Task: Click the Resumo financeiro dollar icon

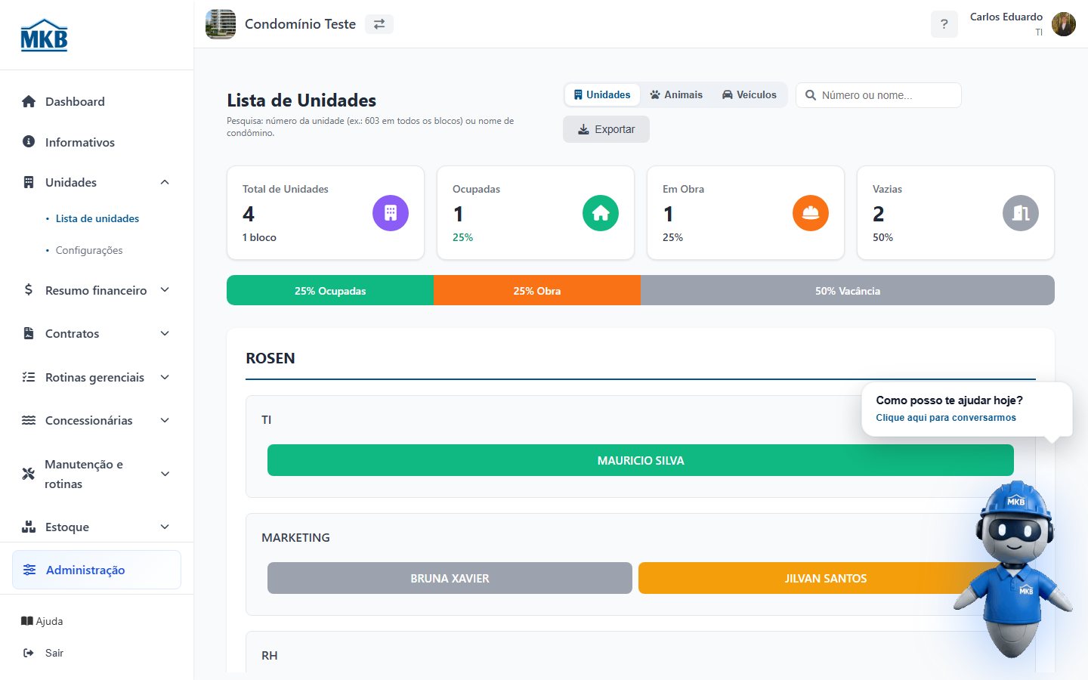Action: [x=29, y=289]
